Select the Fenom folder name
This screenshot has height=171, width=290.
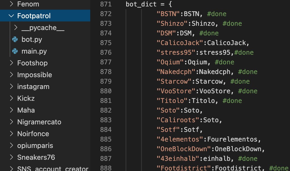coord(28,4)
